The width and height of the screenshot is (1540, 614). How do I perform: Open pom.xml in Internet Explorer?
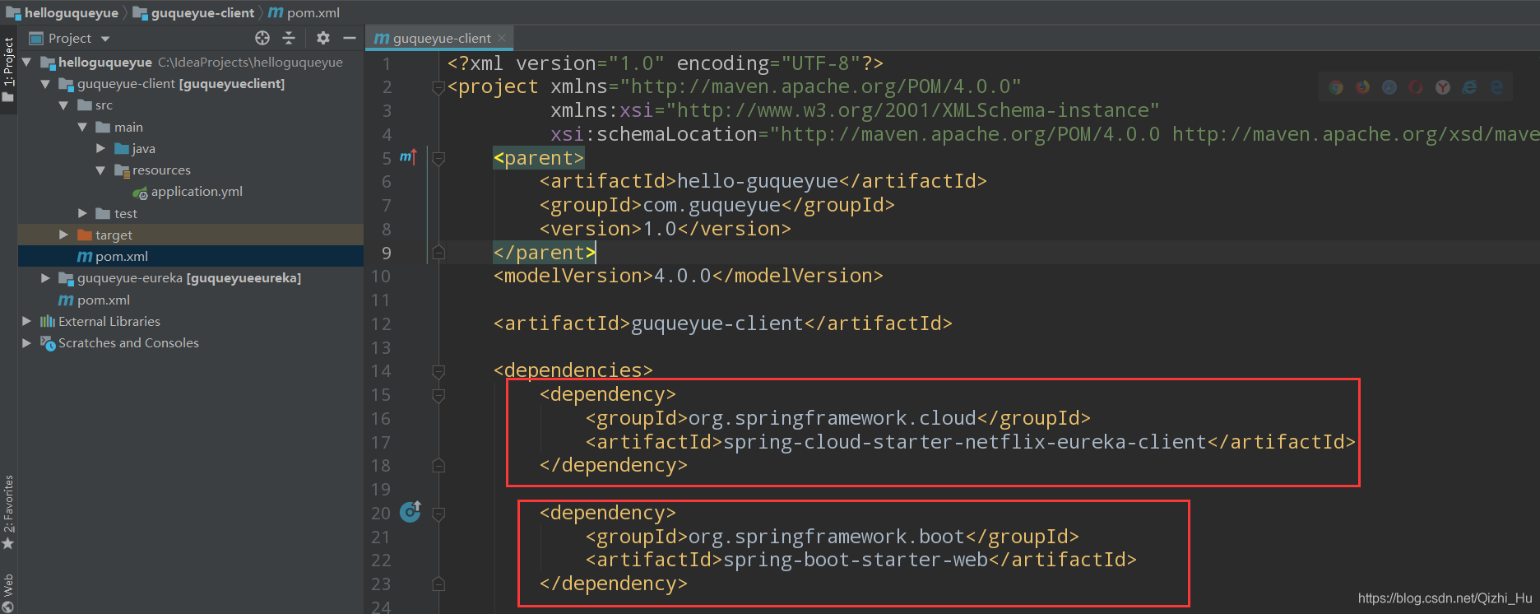click(1469, 87)
